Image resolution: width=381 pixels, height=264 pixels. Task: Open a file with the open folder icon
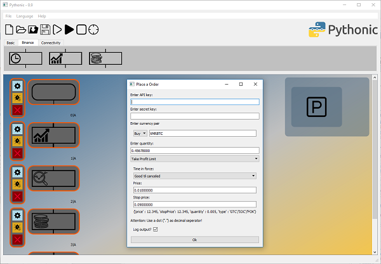tap(21, 29)
